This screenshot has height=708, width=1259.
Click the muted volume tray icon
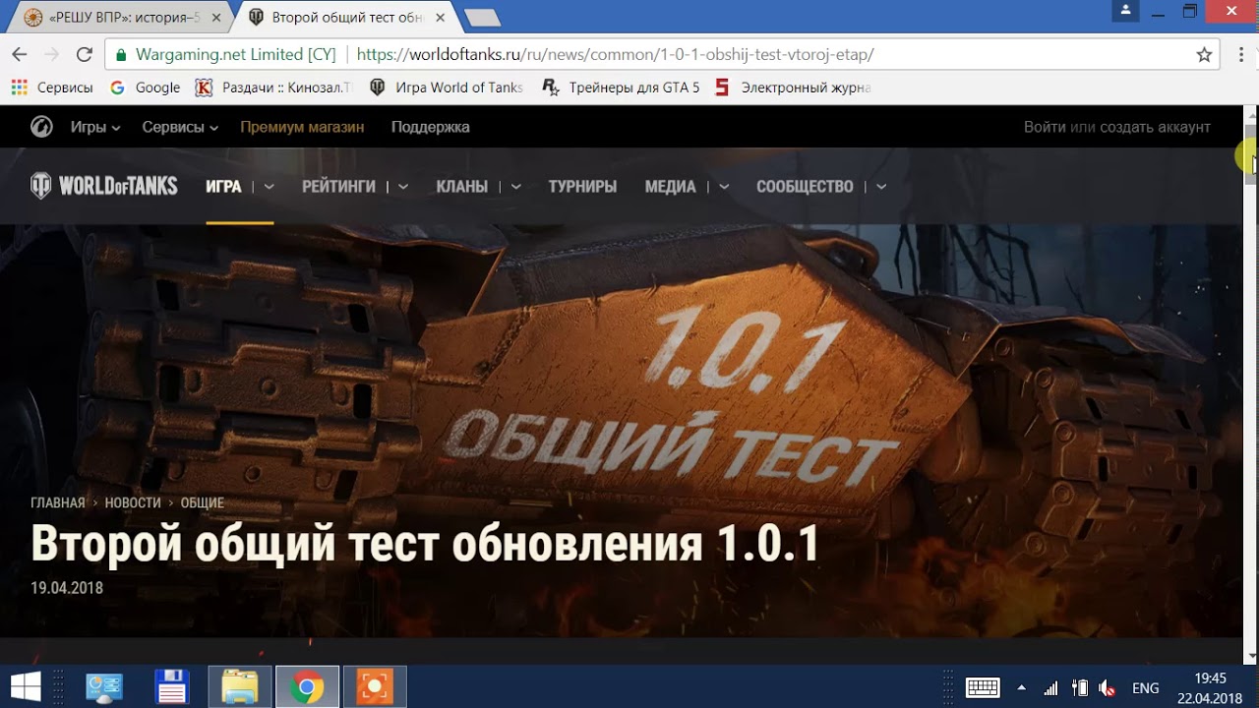(1107, 687)
